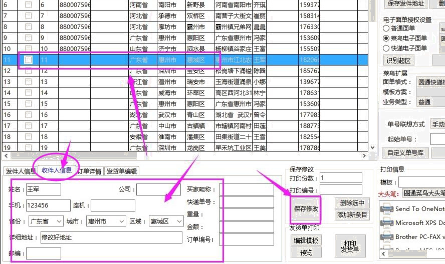445x264 pixels.
Task: Click the 公司 company field
Action: 158,189
